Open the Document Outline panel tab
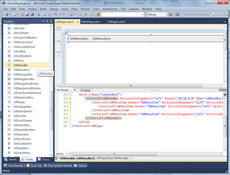230x175 pixels. tap(44, 159)
